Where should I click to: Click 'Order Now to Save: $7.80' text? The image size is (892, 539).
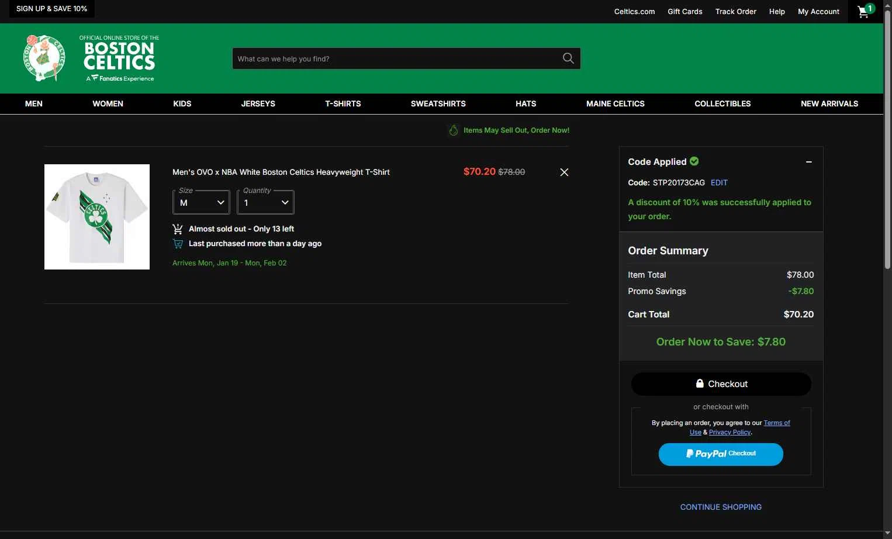(721, 342)
